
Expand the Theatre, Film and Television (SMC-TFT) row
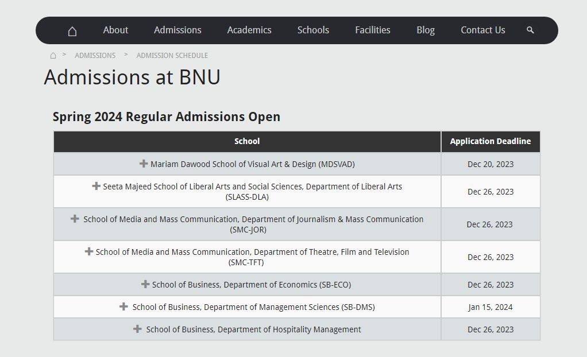point(88,251)
